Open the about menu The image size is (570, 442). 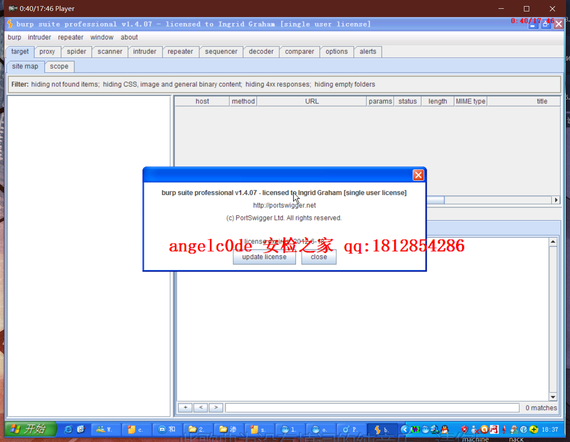[129, 37]
